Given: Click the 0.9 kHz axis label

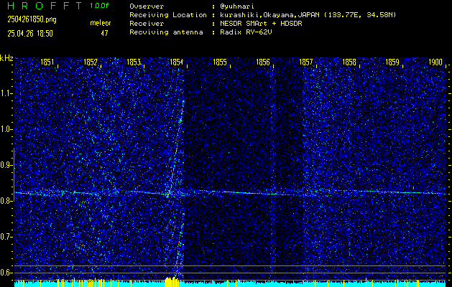Looking at the screenshot, I should pos(6,165).
